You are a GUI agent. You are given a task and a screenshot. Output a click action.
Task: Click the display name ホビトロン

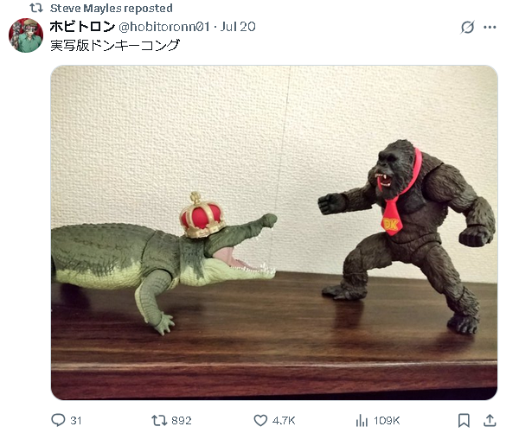[x=82, y=27]
